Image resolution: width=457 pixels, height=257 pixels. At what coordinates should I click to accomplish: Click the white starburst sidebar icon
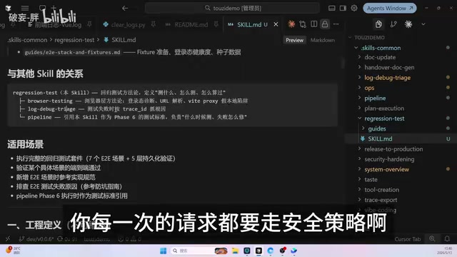tap(408, 24)
